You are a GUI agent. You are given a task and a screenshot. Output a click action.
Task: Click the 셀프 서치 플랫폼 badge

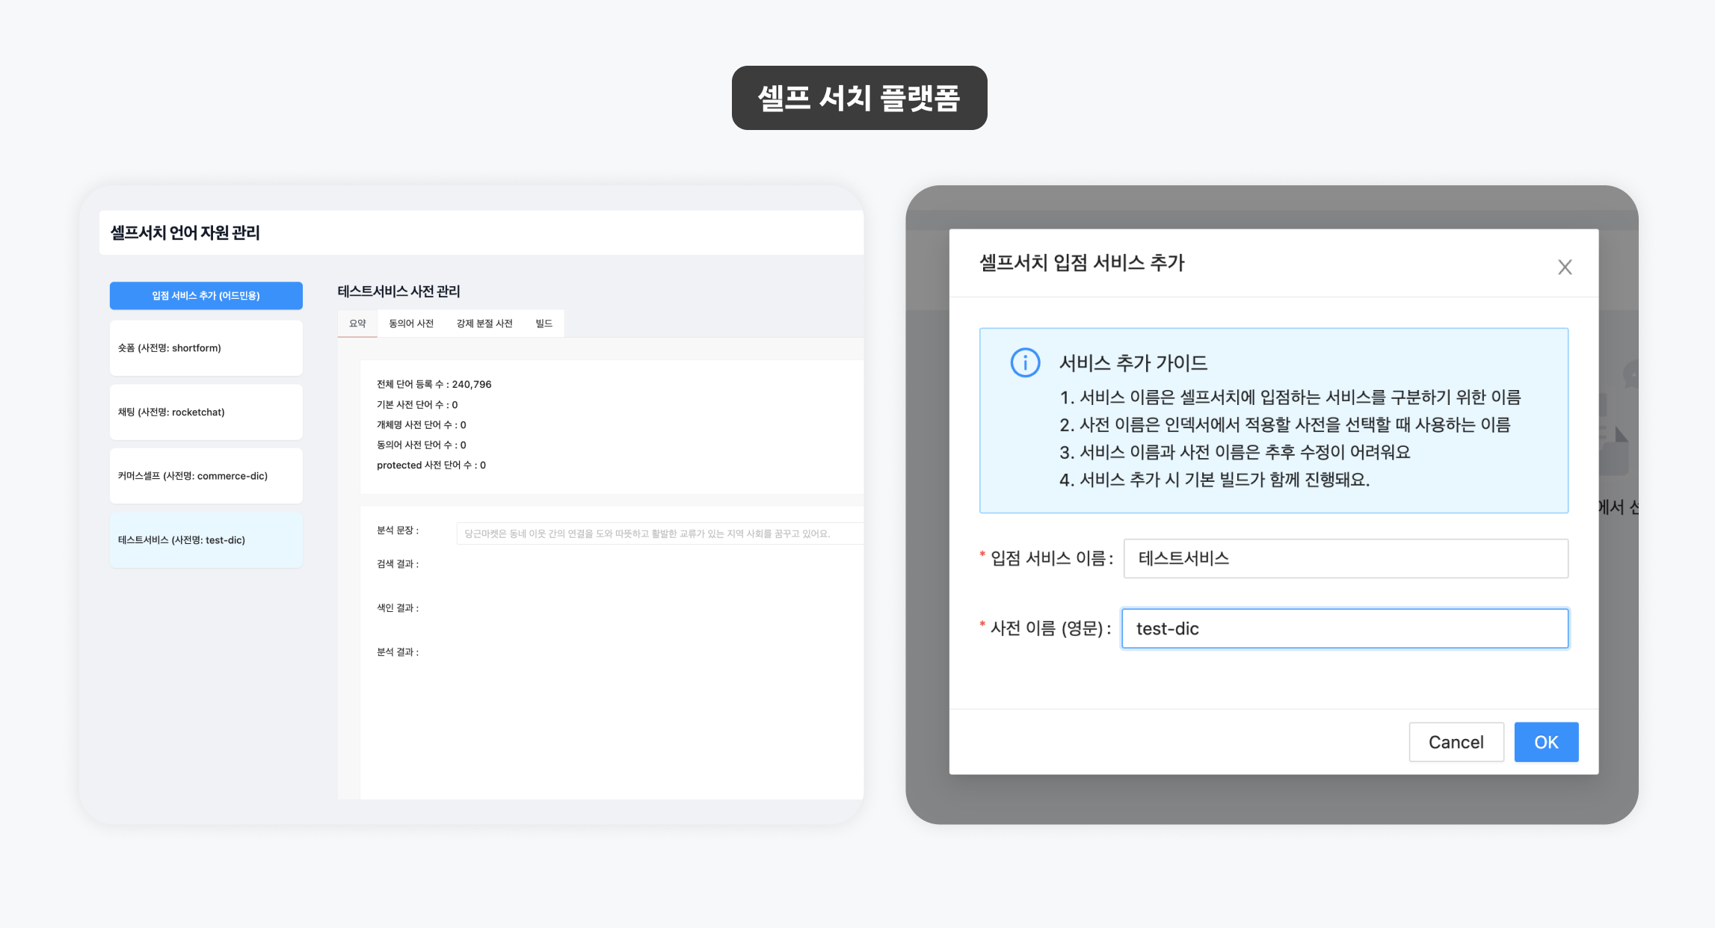pos(858,97)
